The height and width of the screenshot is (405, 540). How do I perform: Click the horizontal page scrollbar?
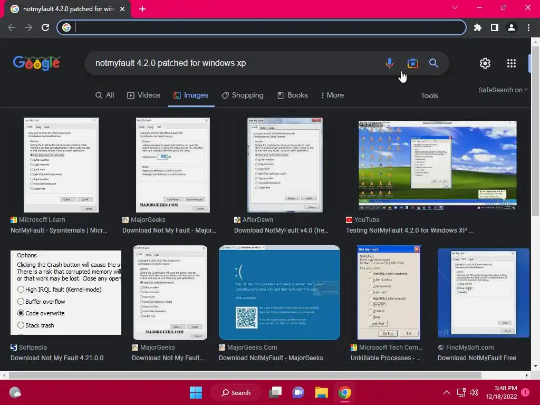coord(245,375)
